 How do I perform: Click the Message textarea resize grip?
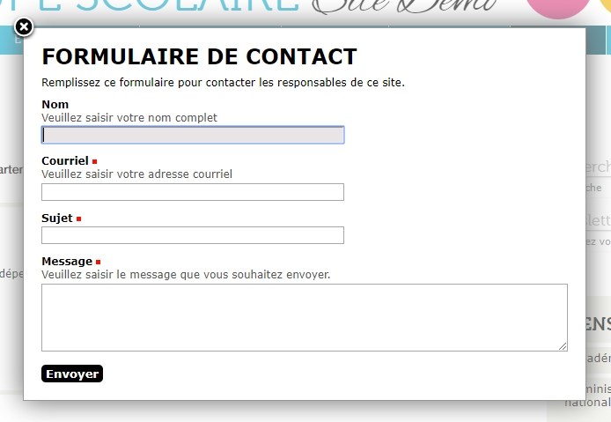pyautogui.click(x=563, y=346)
